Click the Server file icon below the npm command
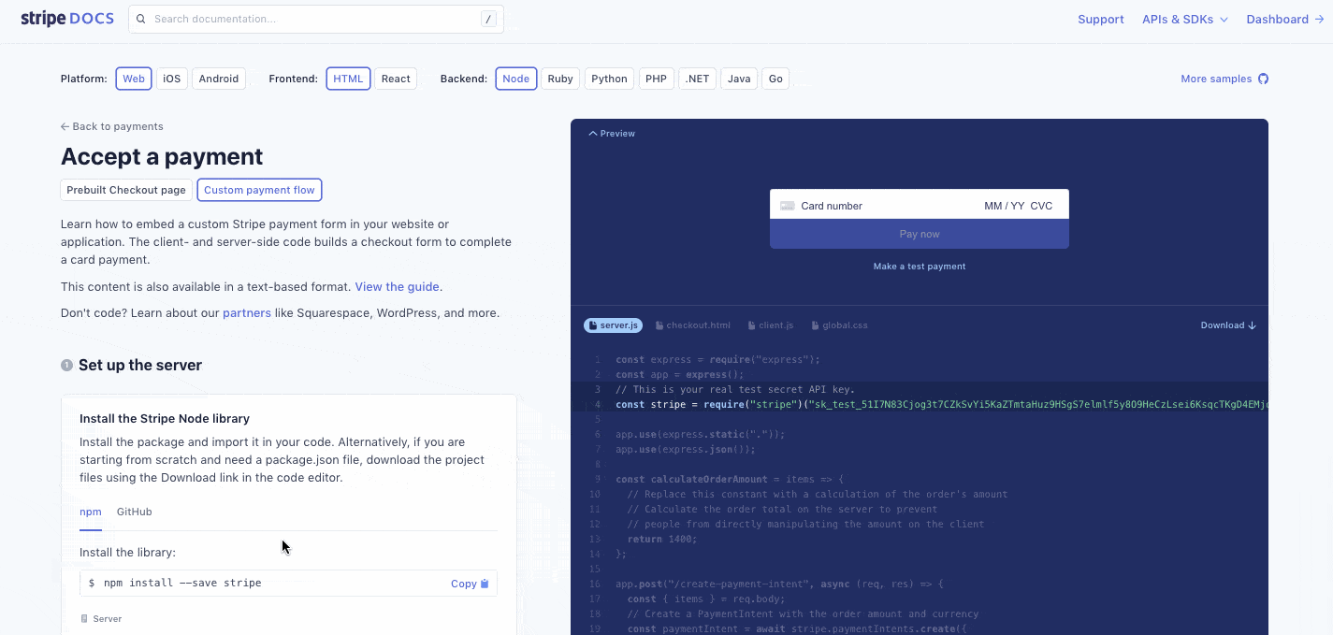The height and width of the screenshot is (635, 1333). click(x=84, y=619)
